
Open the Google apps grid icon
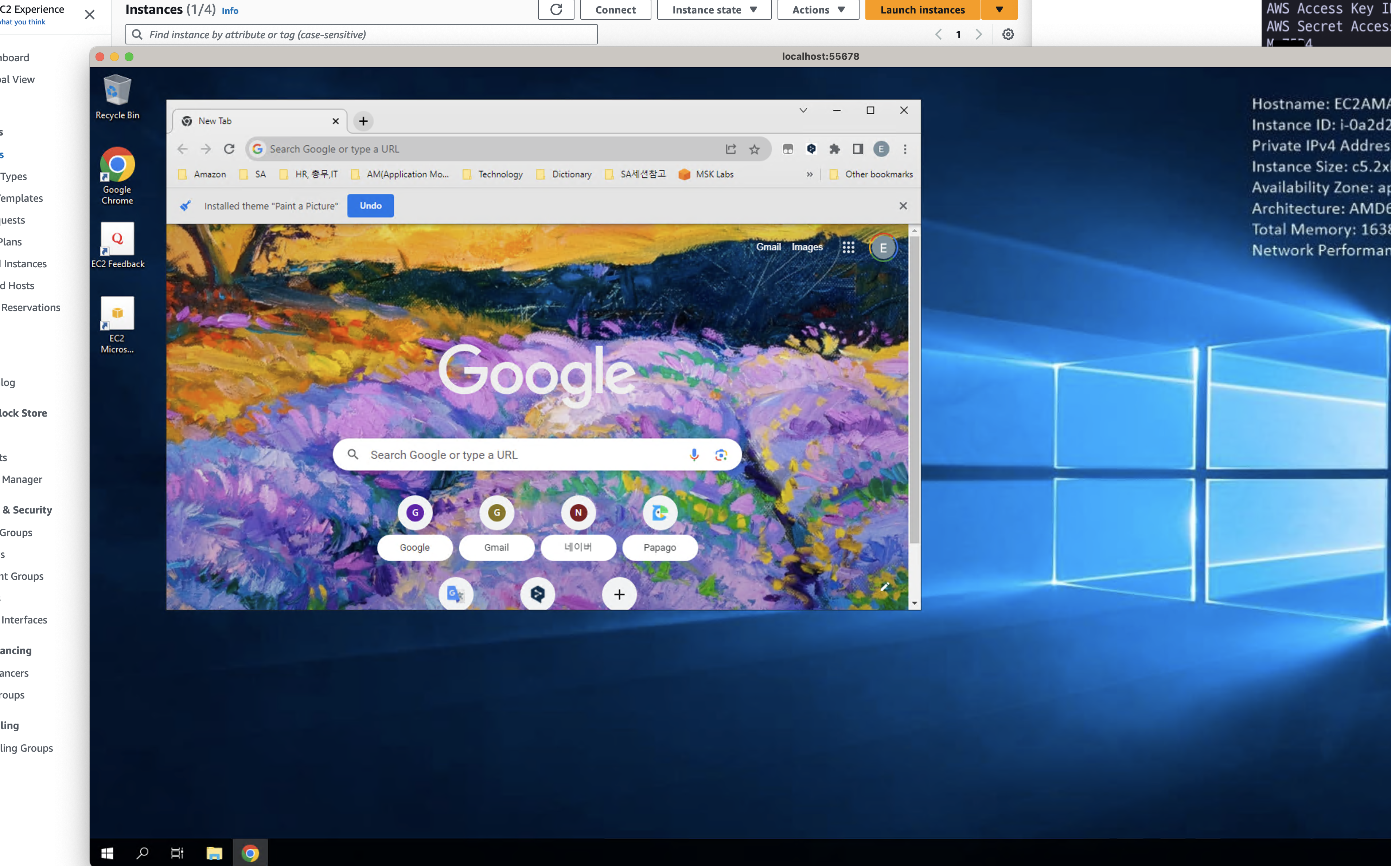click(x=848, y=247)
